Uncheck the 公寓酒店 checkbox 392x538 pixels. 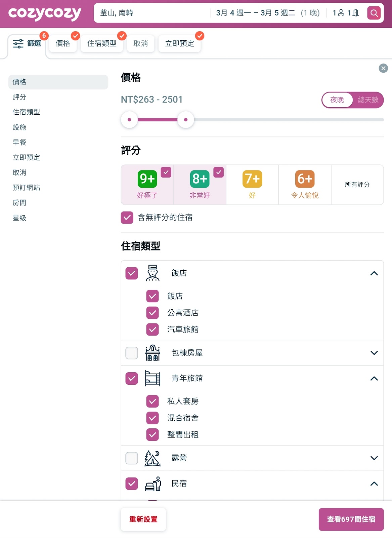pyautogui.click(x=153, y=313)
